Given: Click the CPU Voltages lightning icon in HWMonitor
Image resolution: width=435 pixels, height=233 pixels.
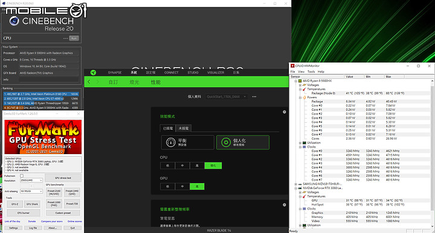Looking at the screenshot, I should coord(304,85).
